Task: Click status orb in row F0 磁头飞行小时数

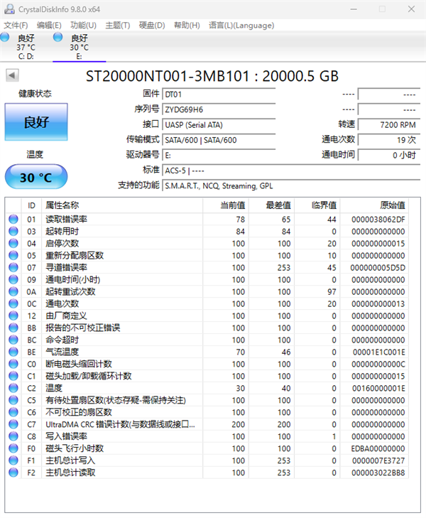Action: 13,448
